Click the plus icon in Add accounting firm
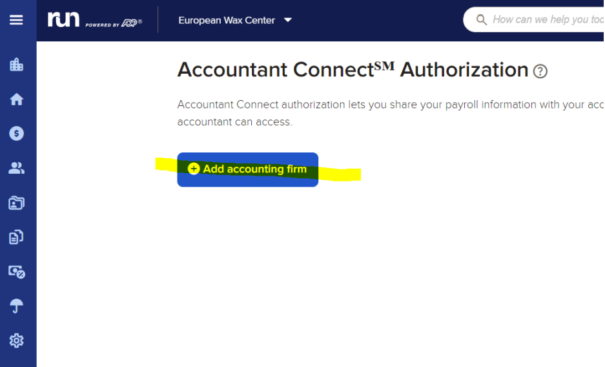This screenshot has height=367, width=605. (194, 169)
